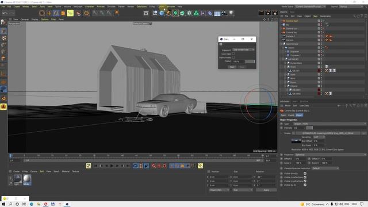Toggle the Y axis lock icon

[102, 13]
